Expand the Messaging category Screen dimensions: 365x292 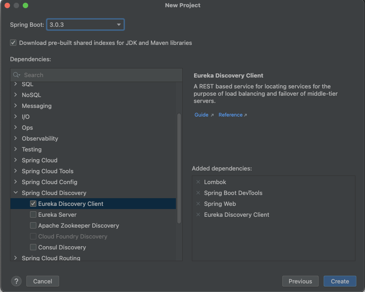coord(15,106)
